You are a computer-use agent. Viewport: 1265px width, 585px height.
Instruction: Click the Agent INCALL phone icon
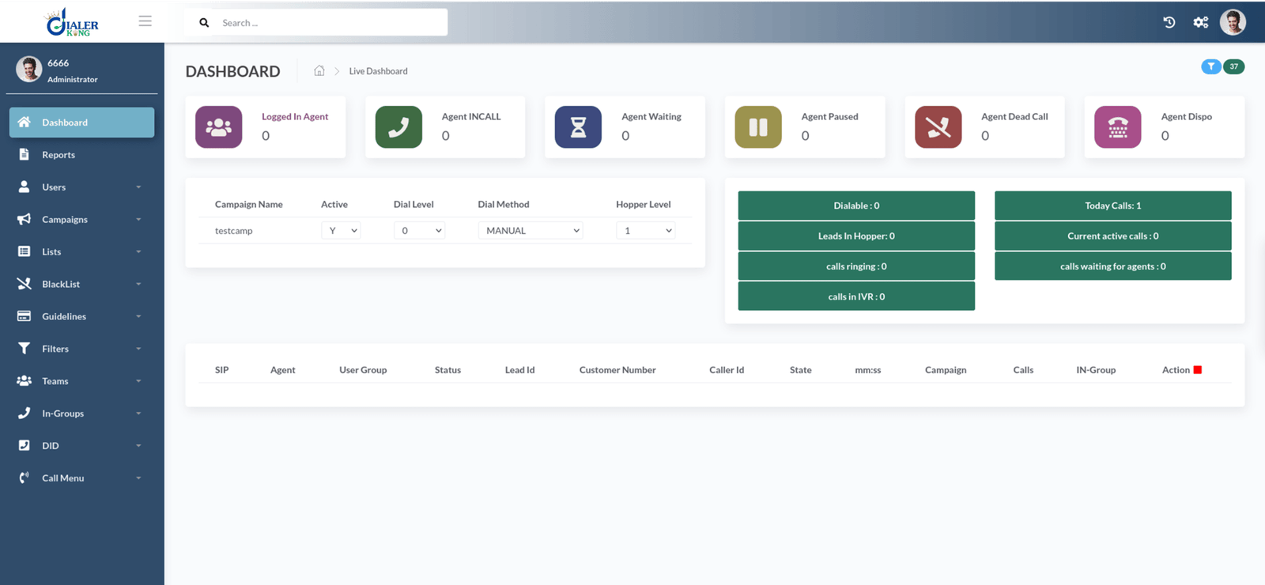coord(398,127)
